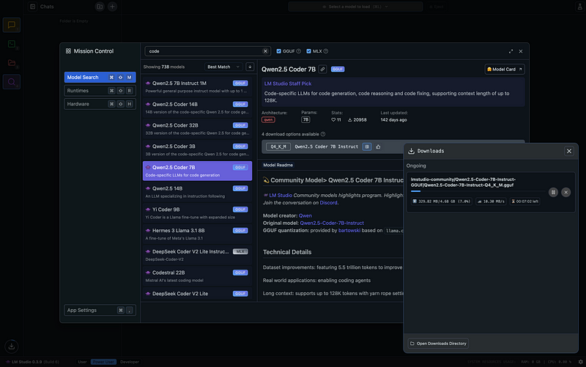The height and width of the screenshot is (367, 586).
Task: Toggle the MLX format checkbox
Action: (308, 51)
